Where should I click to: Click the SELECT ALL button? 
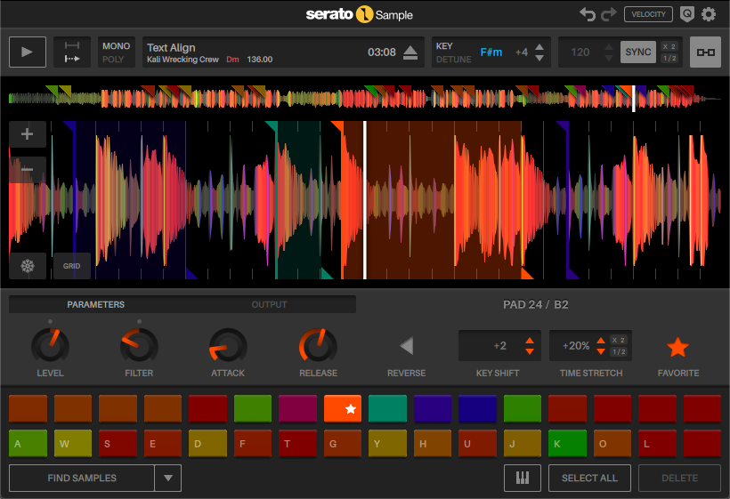(589, 479)
